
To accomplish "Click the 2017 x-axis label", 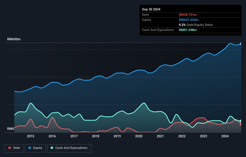I will coord(74,136).
